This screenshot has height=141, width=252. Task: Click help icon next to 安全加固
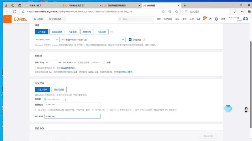(144, 39)
